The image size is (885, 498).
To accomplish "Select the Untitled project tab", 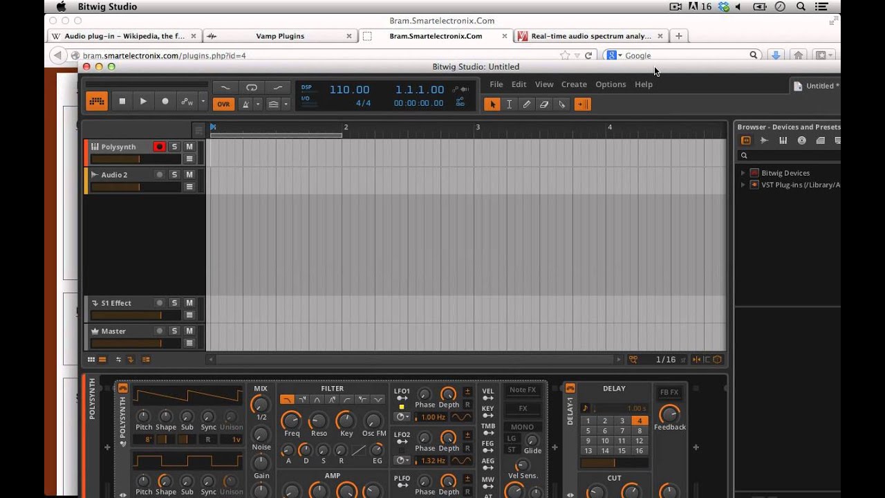I will 816,86.
